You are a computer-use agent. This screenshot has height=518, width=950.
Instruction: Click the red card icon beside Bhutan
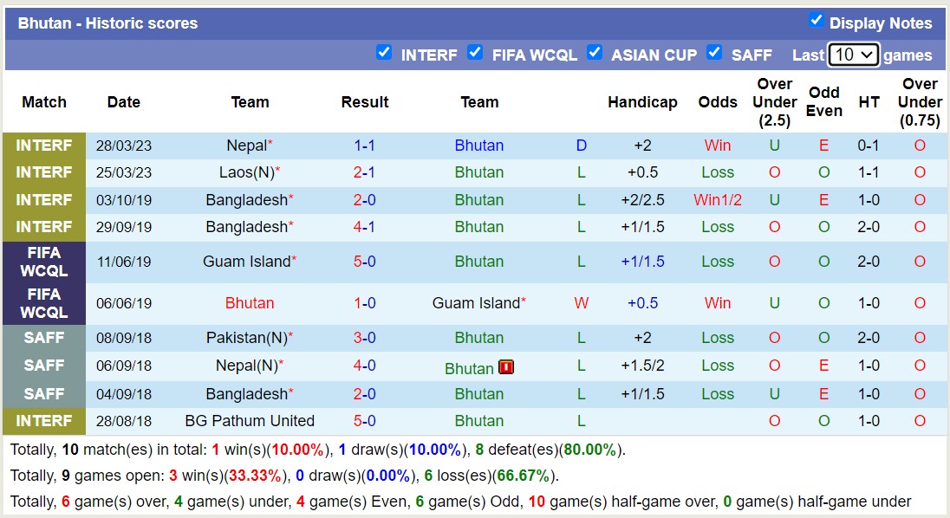click(x=505, y=366)
